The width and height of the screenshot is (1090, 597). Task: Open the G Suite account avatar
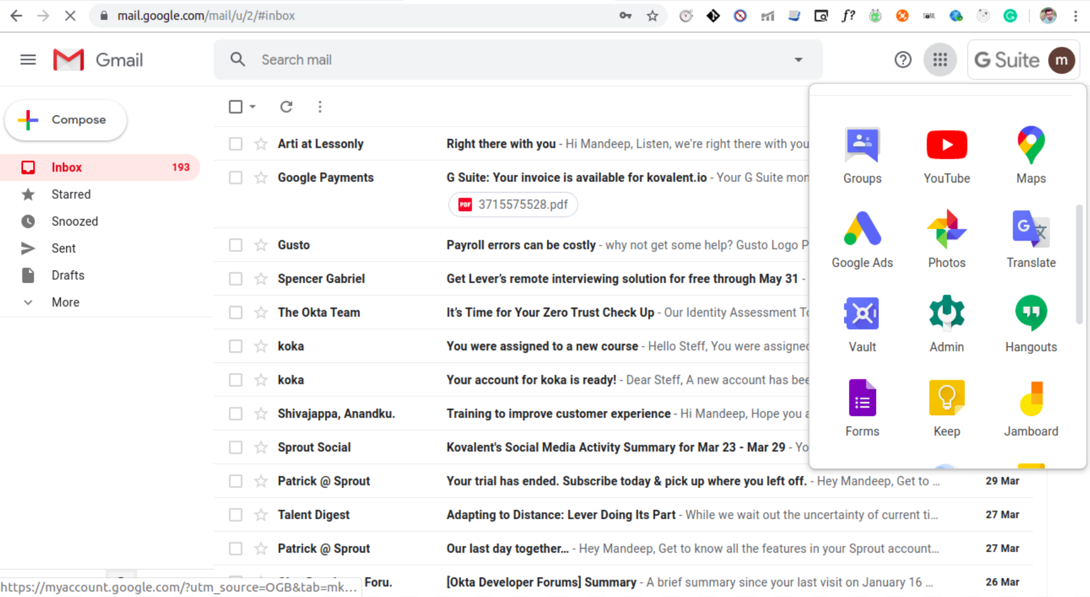point(1061,60)
